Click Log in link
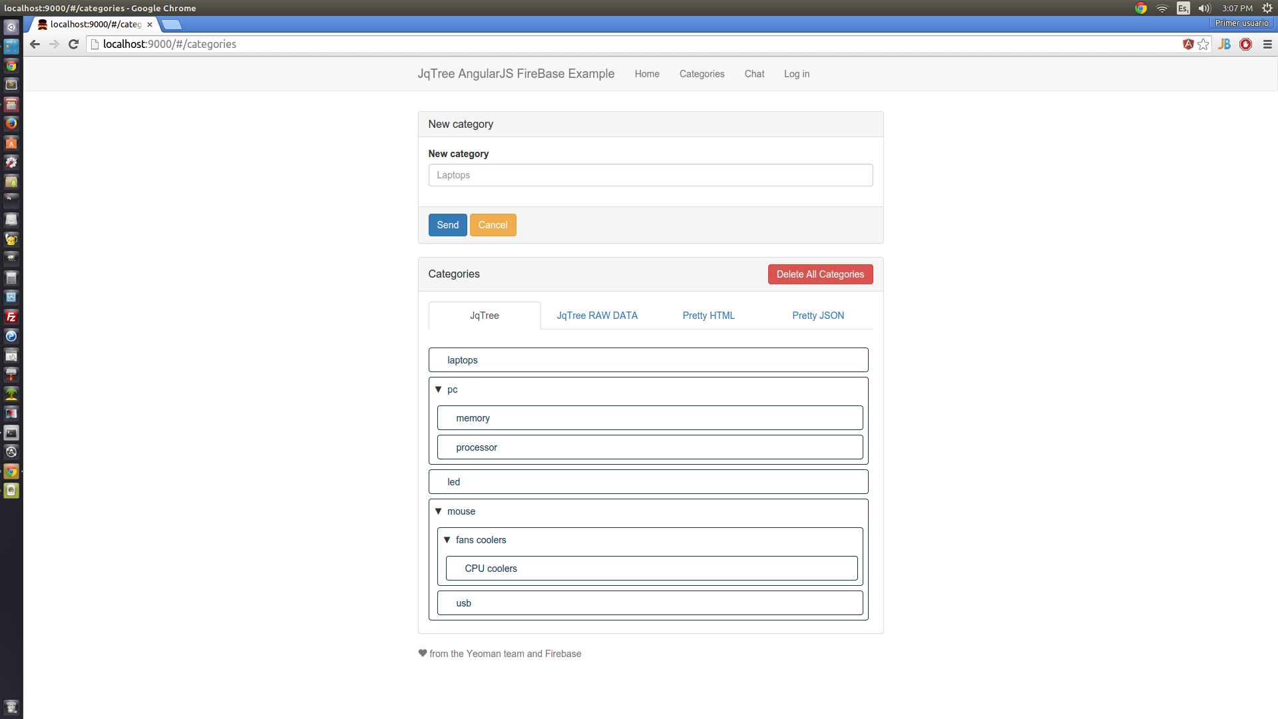Screen dimensions: 1278x719 (x=797, y=74)
